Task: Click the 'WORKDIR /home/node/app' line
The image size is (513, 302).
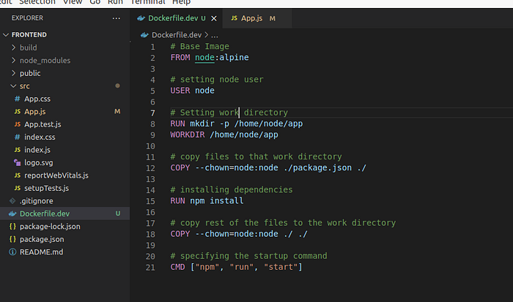Action: pyautogui.click(x=224, y=135)
